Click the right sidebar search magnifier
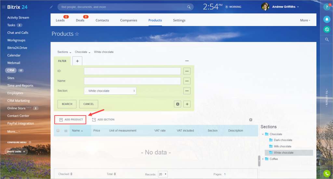The width and height of the screenshot is (333, 179). (x=327, y=39)
